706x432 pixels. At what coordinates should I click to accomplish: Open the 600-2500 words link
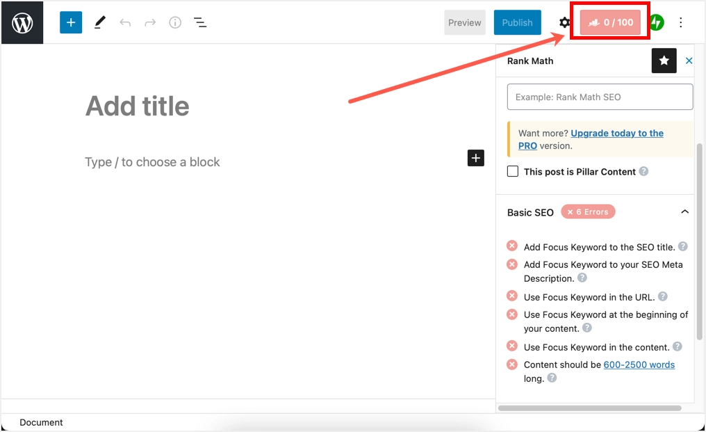tap(639, 365)
